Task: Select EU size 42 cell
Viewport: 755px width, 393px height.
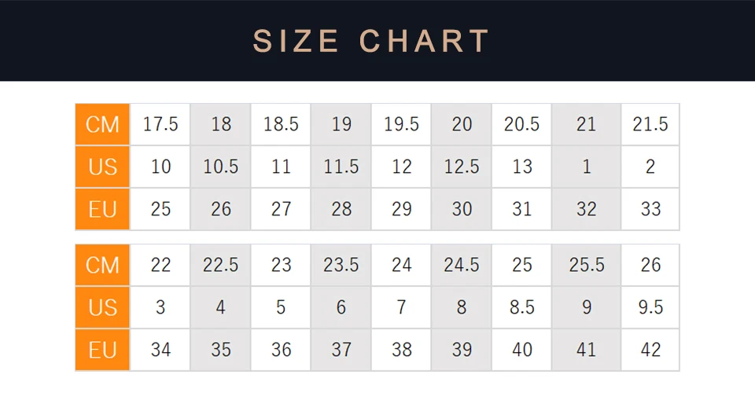Action: 650,350
